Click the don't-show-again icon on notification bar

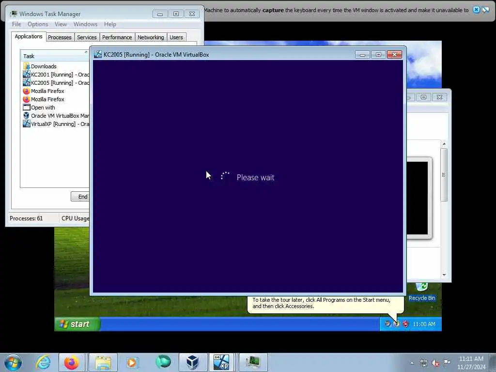click(485, 10)
